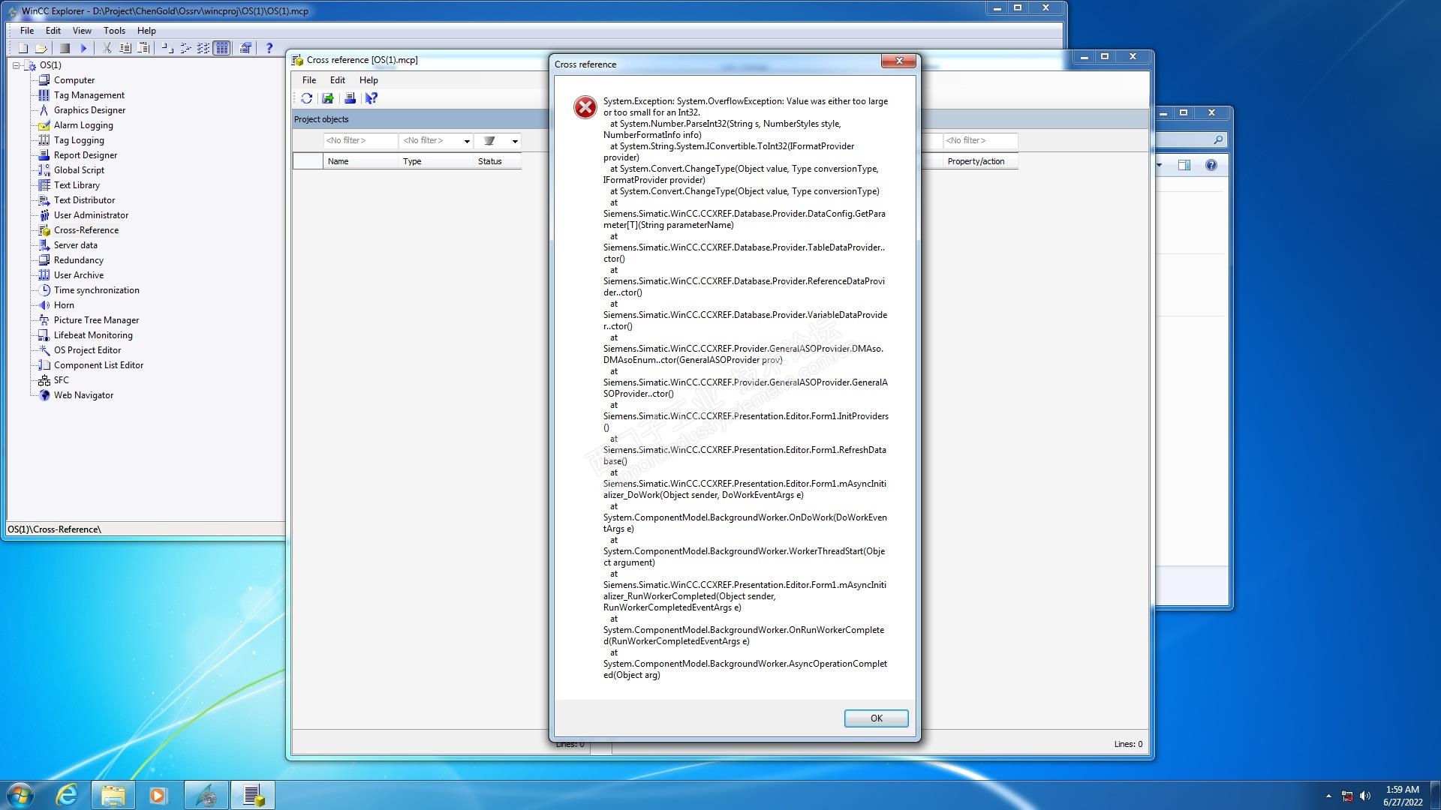
Task: Open the Edit menu in Cross reference
Action: coord(337,80)
